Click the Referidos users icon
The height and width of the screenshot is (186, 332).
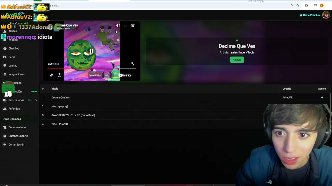pos(5,109)
